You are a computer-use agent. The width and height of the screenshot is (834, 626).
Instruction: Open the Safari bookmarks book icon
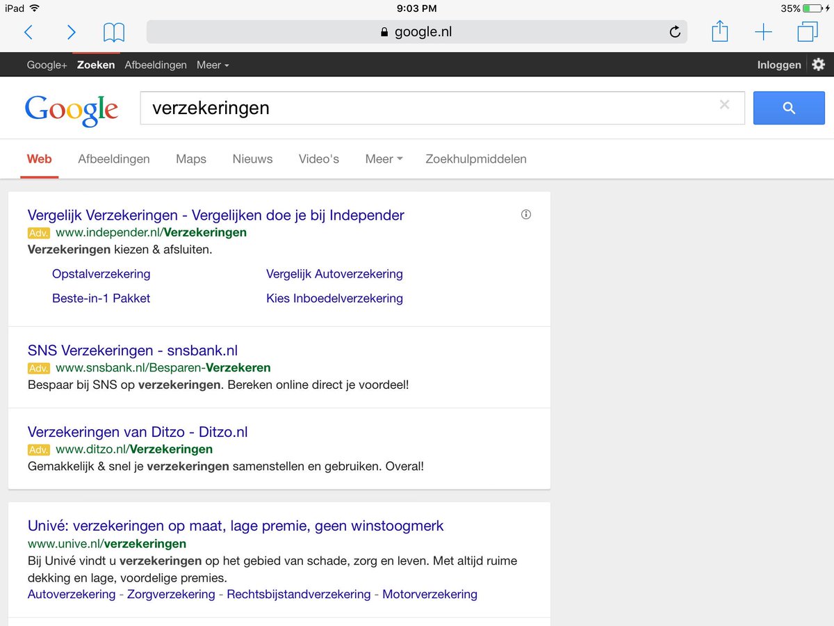[x=114, y=32]
